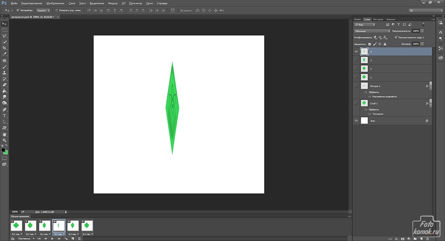Show layer 3 via its visibility box
445x241 pixels.
pyautogui.click(x=356, y=60)
